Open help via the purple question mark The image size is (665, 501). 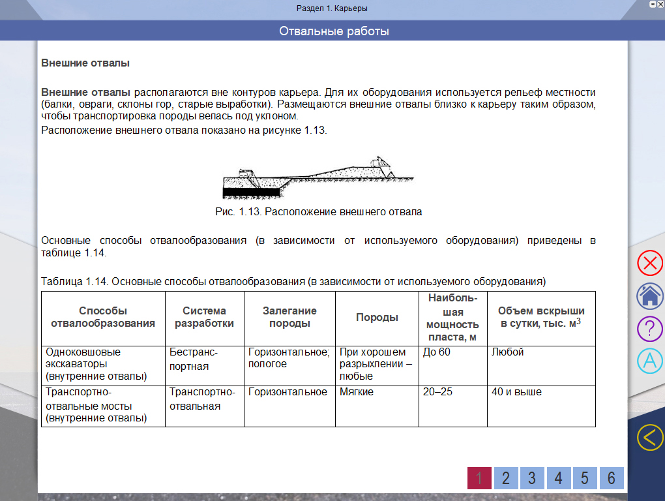[649, 328]
